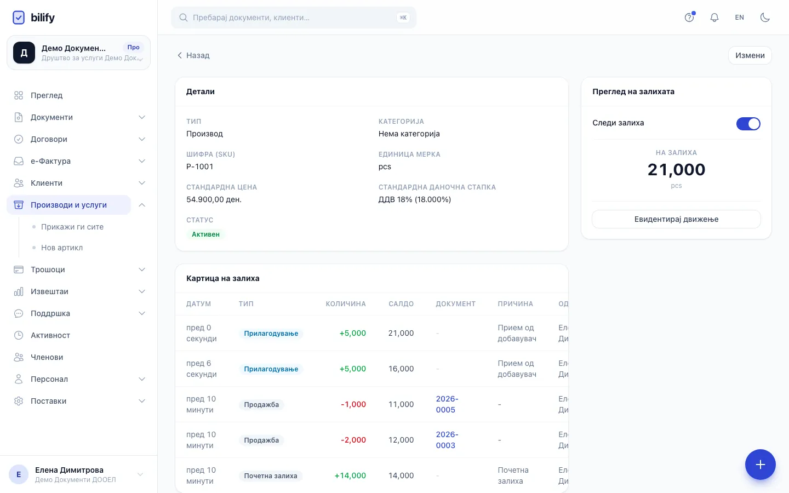Viewport: 789px width, 493px height.
Task: Open Прикажи ги сите submenu item
Action: tap(72, 227)
